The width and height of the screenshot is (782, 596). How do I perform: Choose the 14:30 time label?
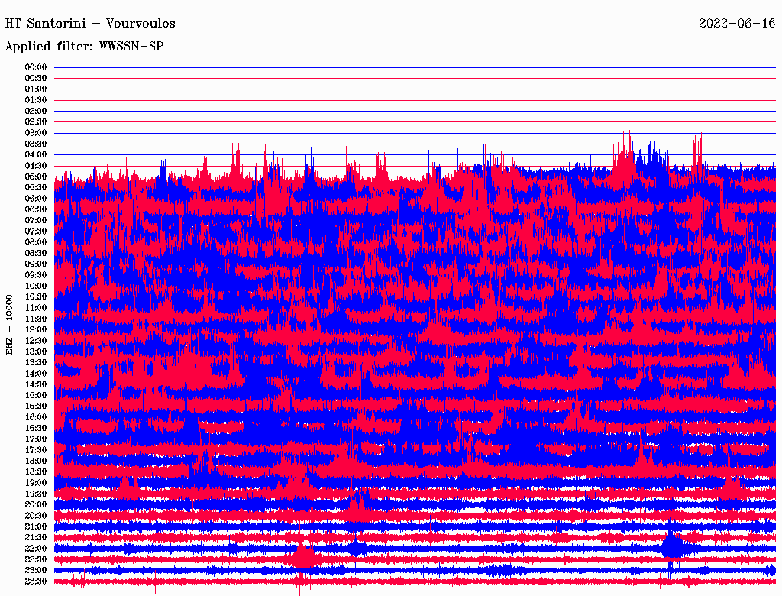point(36,384)
